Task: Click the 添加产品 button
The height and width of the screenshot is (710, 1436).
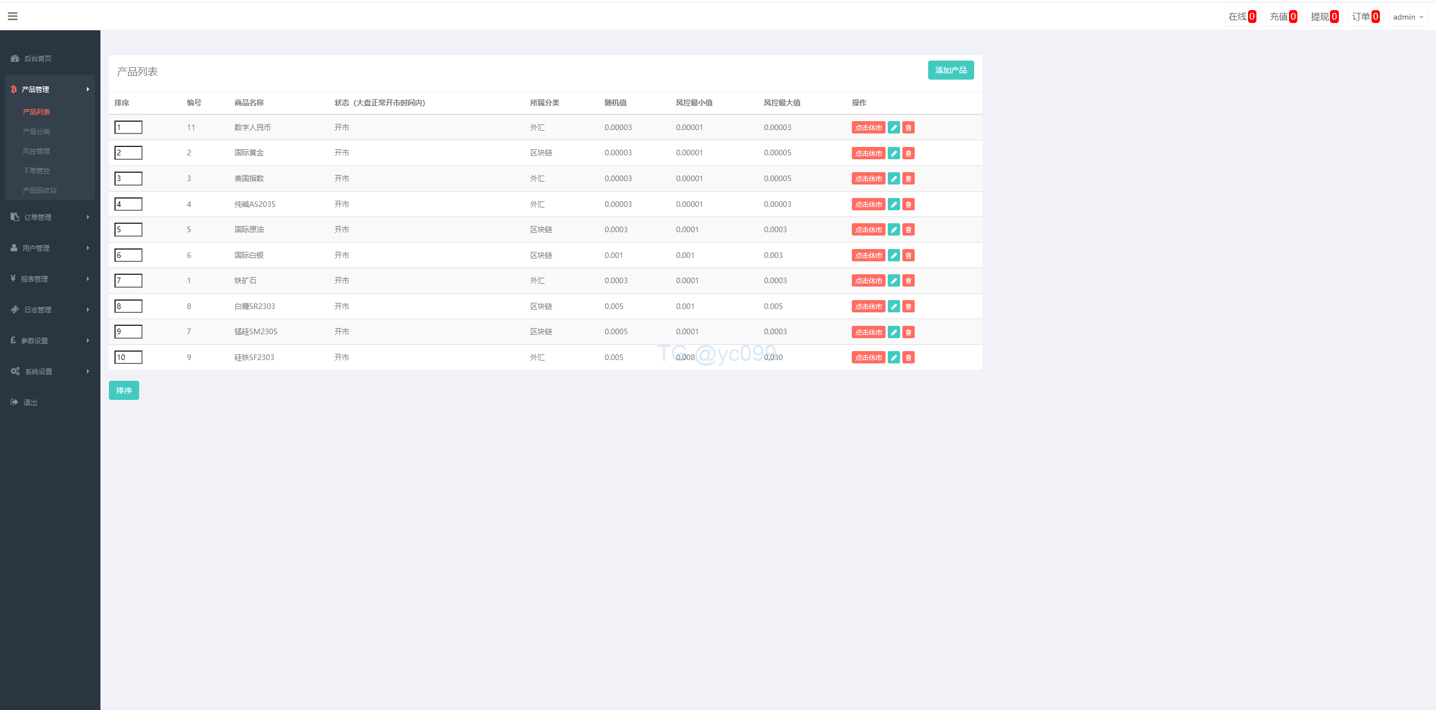Action: click(951, 70)
